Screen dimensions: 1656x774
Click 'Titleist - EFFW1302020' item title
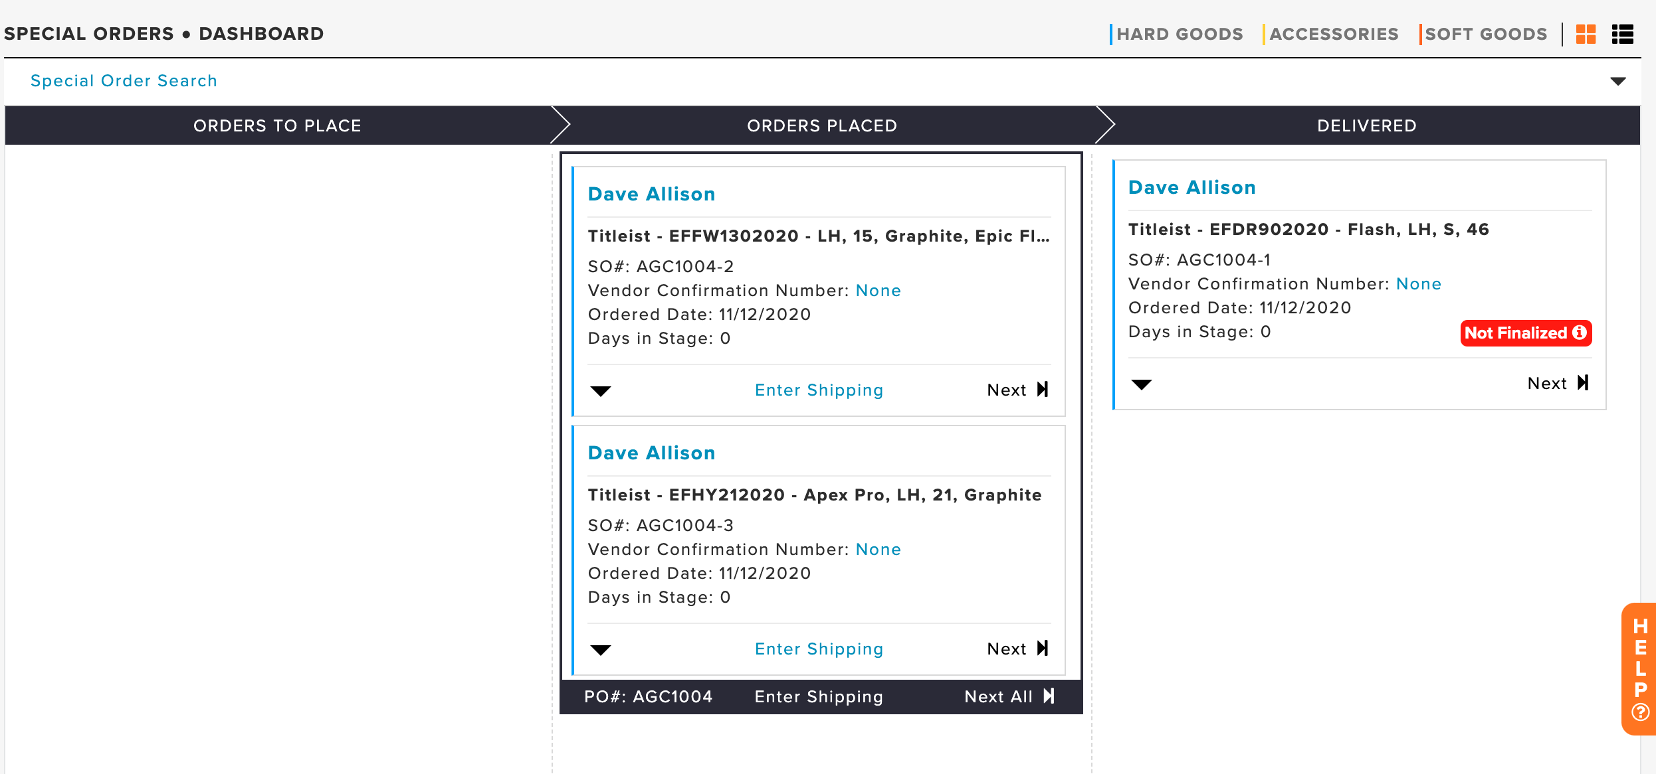pyautogui.click(x=819, y=236)
